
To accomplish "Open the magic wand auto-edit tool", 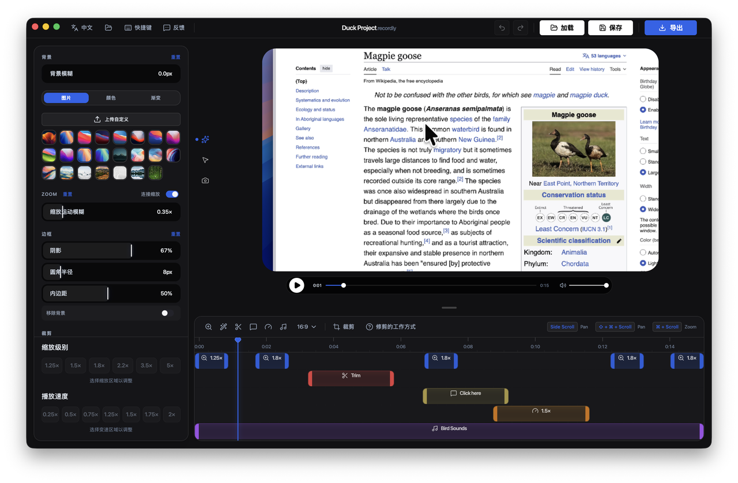I will 223,326.
